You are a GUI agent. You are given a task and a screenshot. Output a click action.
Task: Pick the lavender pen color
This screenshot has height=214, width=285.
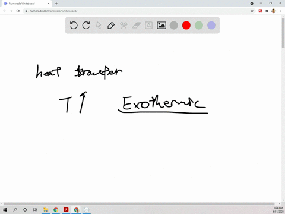[211, 26]
